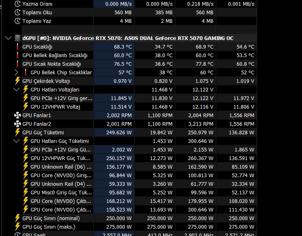Select the GPU Çekirdek Voltajı label
Image resolution: width=302 pixels, height=236 pixels.
pos(46,81)
